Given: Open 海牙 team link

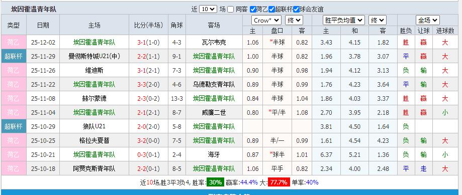Looking at the screenshot, I should [x=214, y=155].
